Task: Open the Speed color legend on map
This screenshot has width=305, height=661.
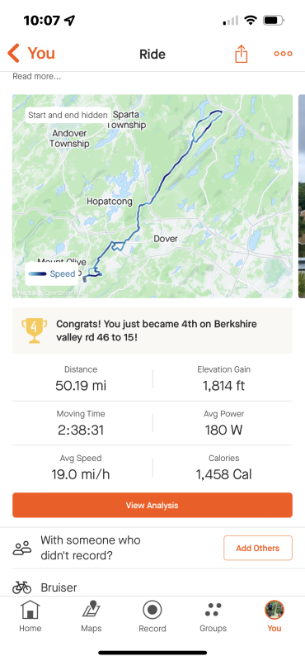Action: [x=52, y=273]
